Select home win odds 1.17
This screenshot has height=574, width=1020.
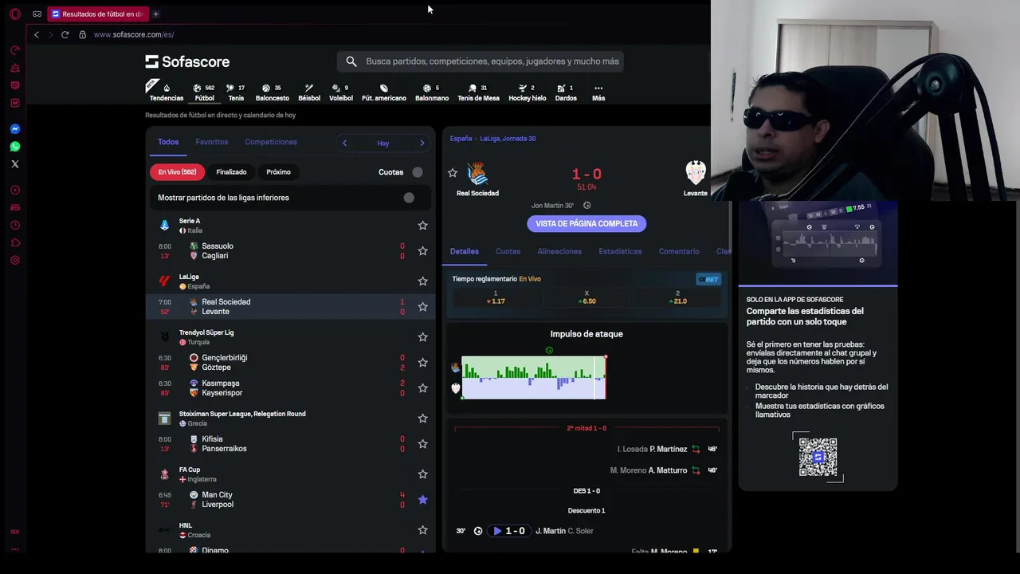pyautogui.click(x=496, y=297)
